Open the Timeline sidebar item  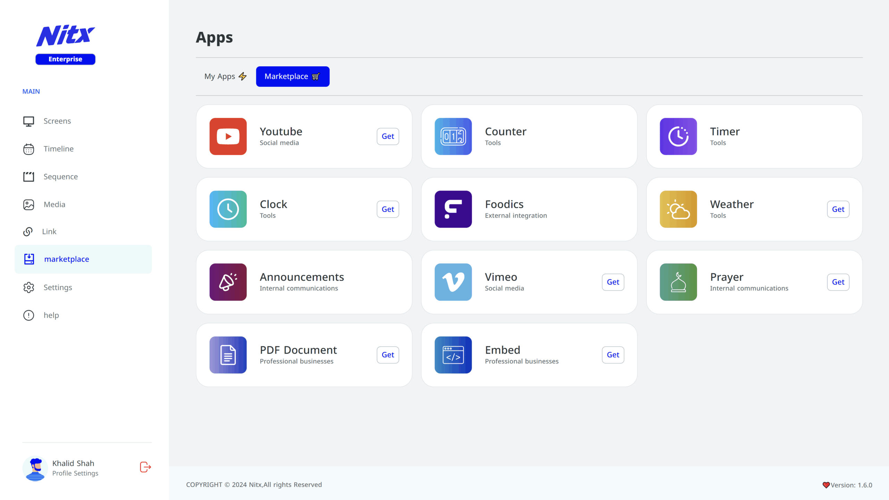[x=58, y=149]
